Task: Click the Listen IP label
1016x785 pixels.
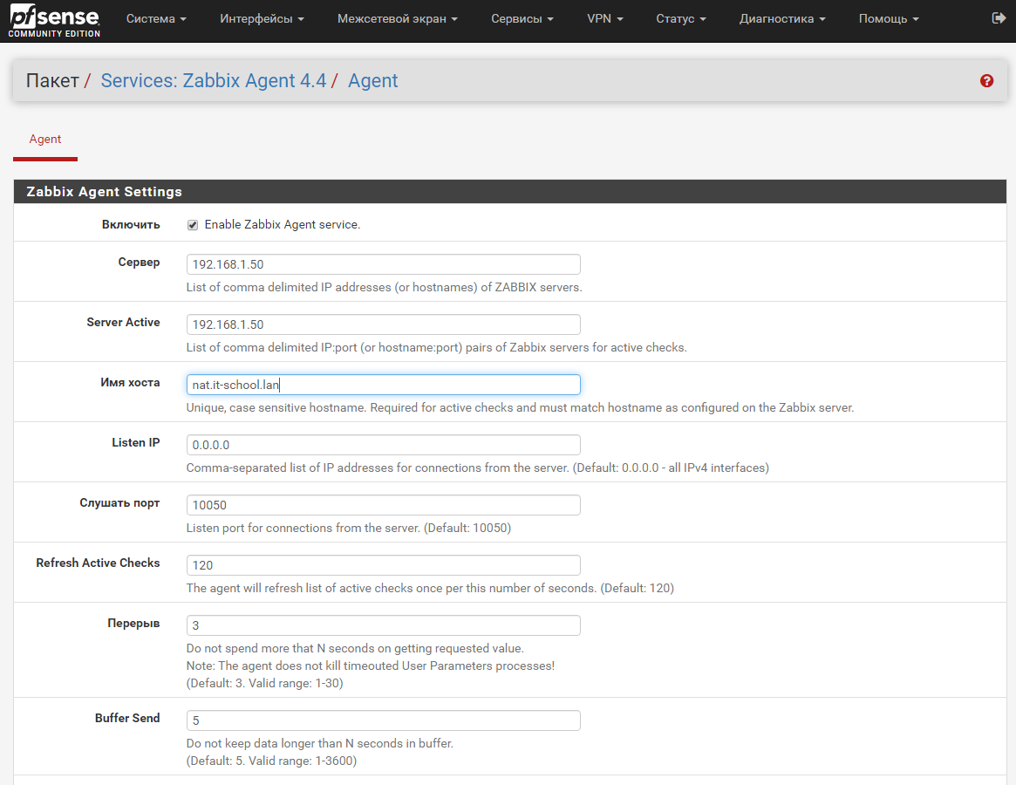Action: [135, 443]
